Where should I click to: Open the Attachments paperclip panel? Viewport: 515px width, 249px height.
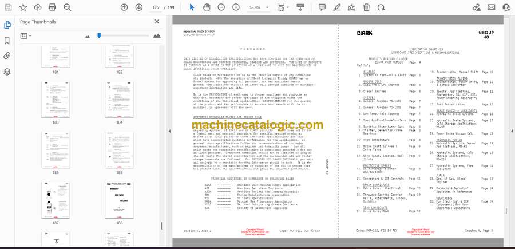(x=7, y=56)
